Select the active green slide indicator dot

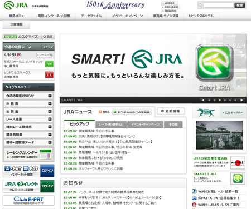[220, 100]
